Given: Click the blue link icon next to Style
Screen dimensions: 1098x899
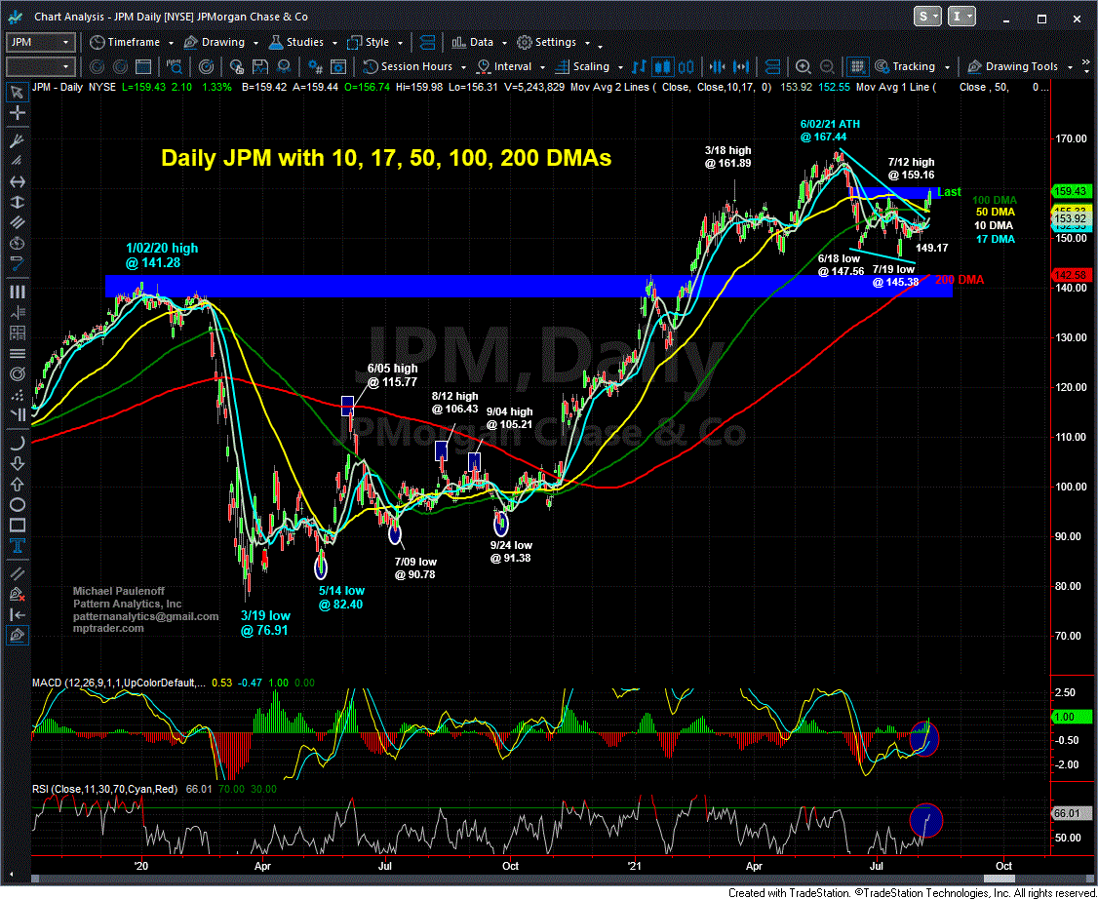Looking at the screenshot, I should click(x=426, y=42).
